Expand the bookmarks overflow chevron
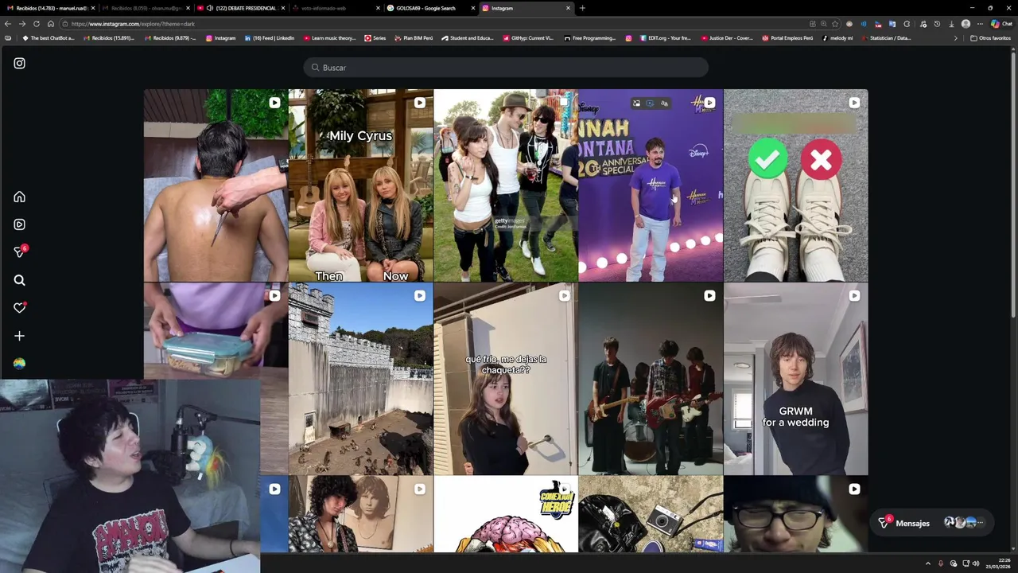The height and width of the screenshot is (573, 1018). coord(956,38)
